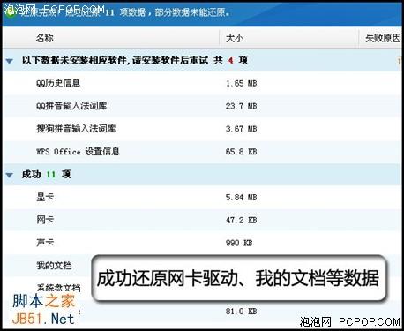Select the QQ历史信息 row
This screenshot has height=331, width=404.
pyautogui.click(x=202, y=83)
